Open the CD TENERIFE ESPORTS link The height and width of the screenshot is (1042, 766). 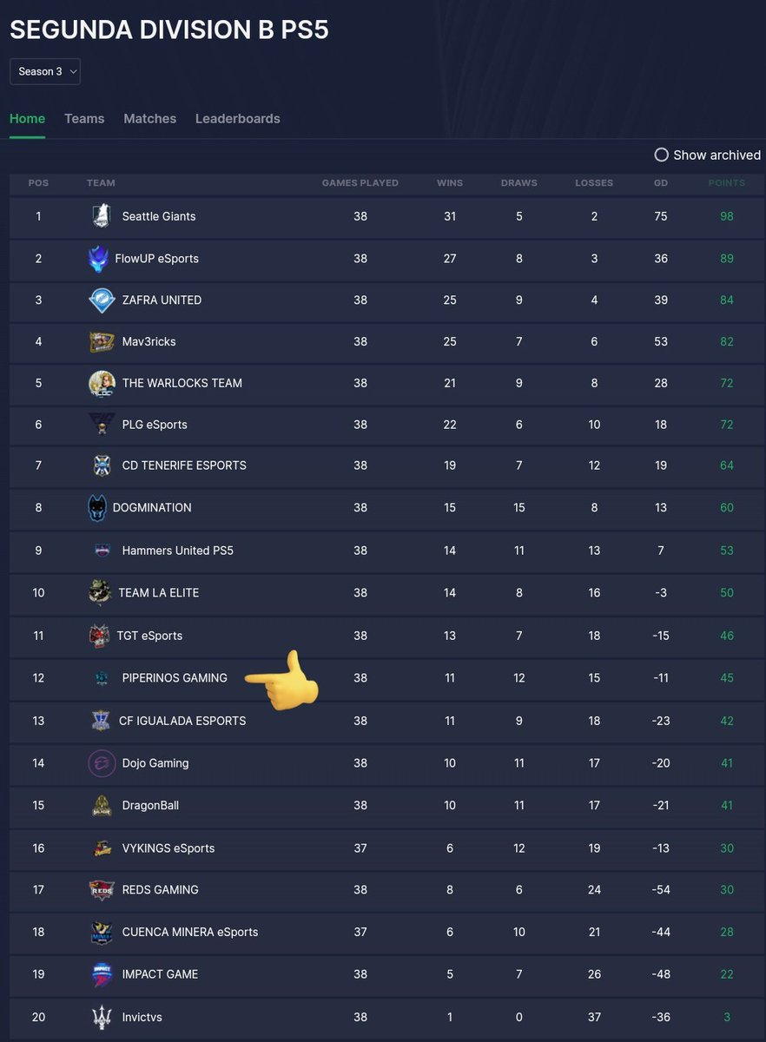[184, 465]
